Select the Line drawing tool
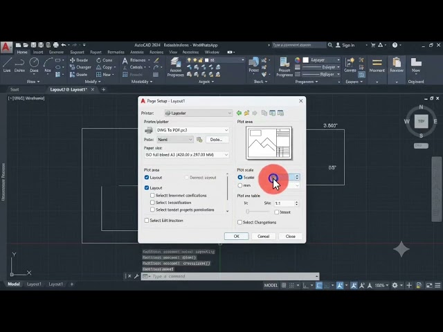The width and height of the screenshot is (443, 332). coord(7,65)
